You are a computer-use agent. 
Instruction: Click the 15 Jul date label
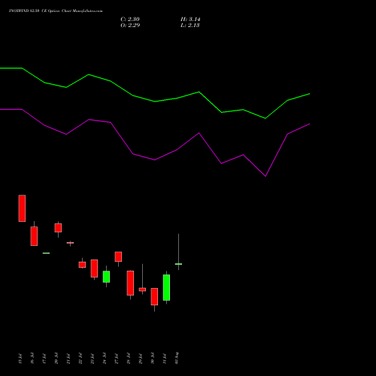tap(20, 359)
